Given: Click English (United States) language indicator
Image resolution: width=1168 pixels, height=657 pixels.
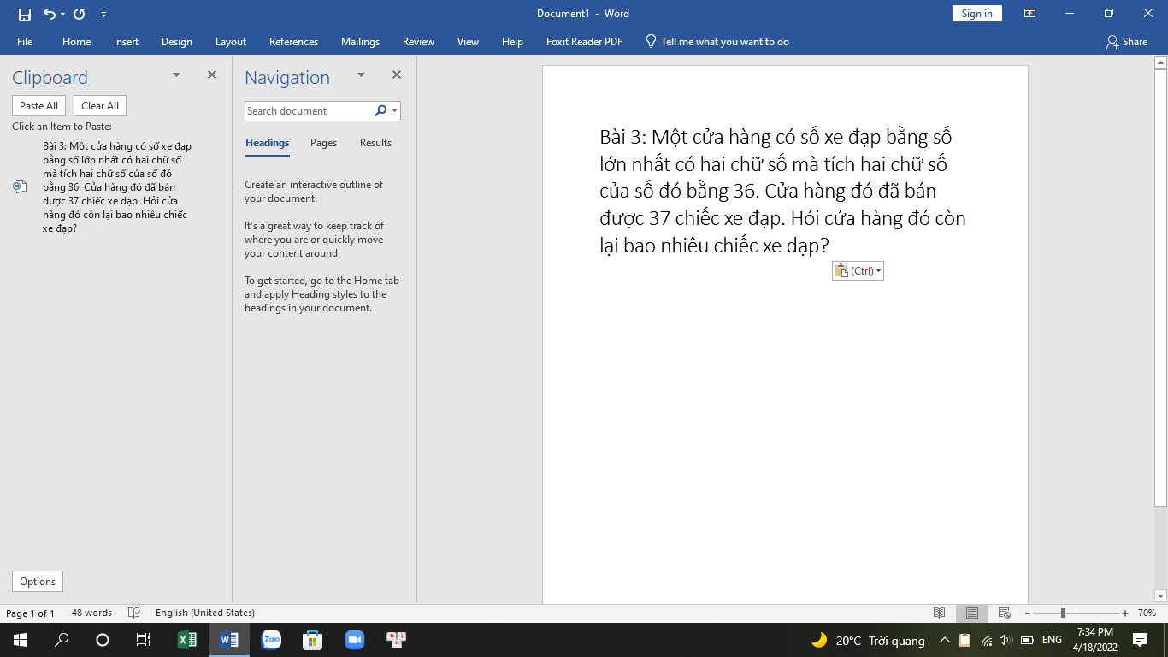Looking at the screenshot, I should (205, 613).
